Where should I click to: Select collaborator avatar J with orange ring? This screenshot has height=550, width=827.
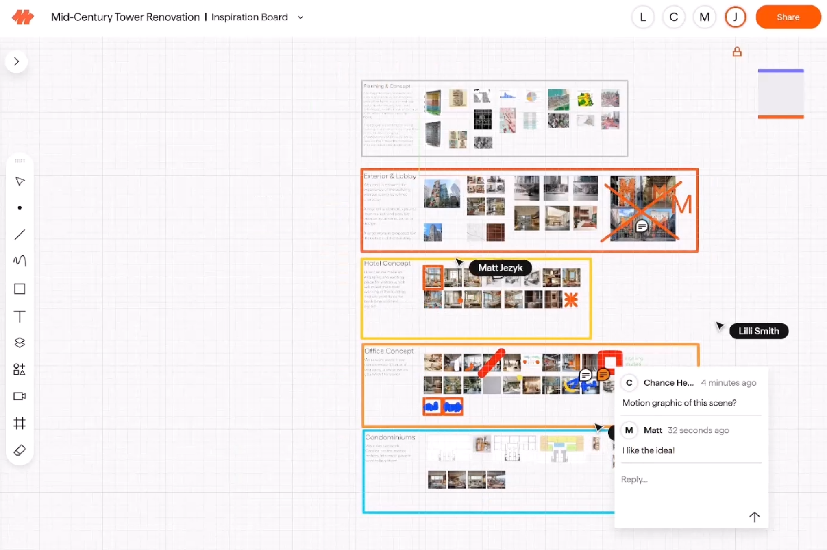point(735,17)
